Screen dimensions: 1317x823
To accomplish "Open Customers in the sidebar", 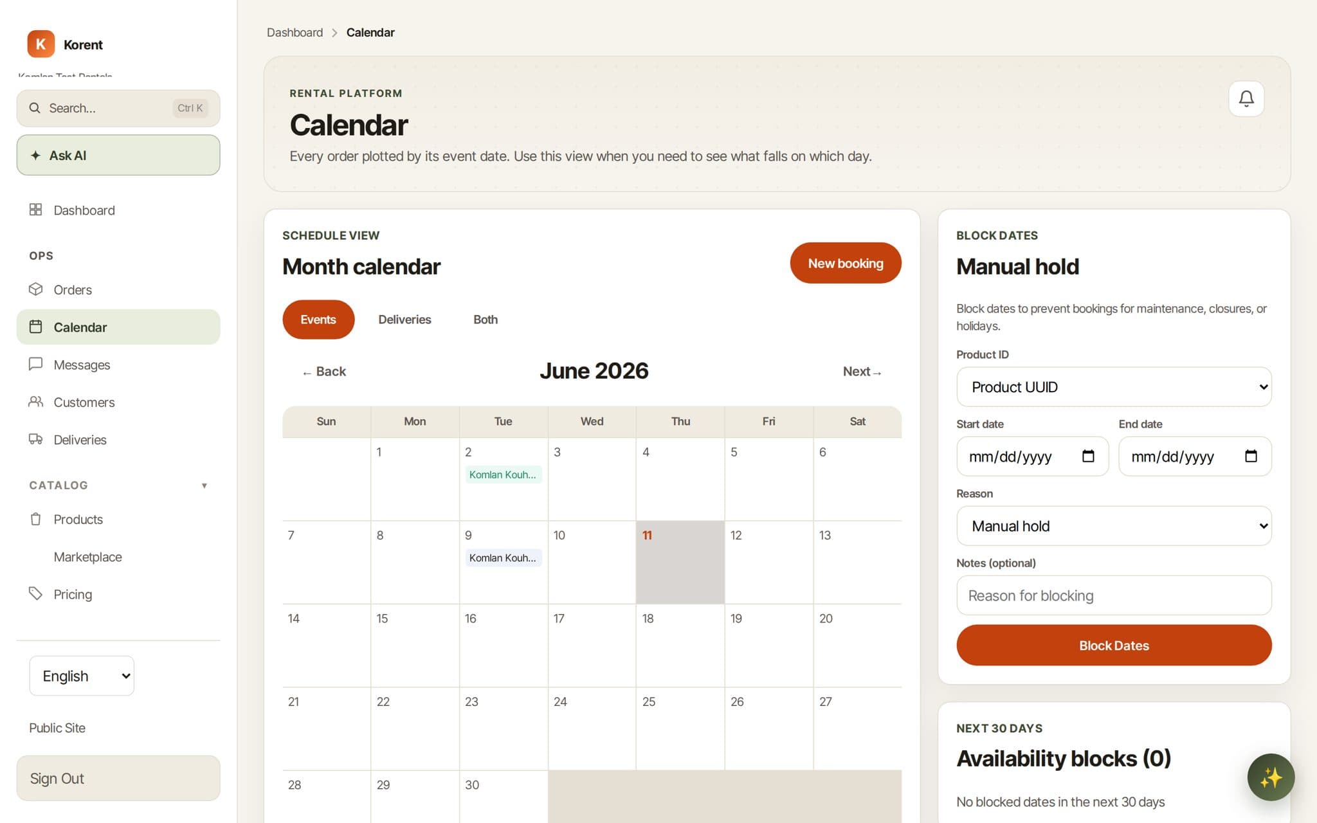I will tap(118, 402).
